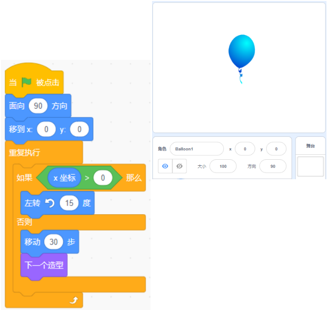Open the direction field showing 90
The width and height of the screenshot is (329, 310).
coord(273,166)
